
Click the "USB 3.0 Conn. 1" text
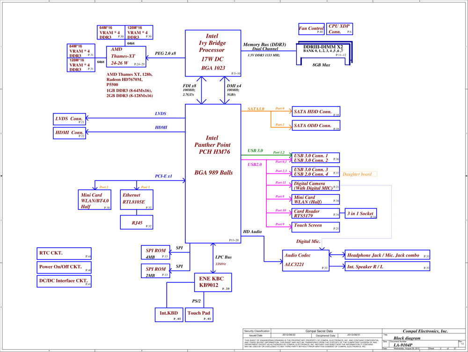click(311, 156)
